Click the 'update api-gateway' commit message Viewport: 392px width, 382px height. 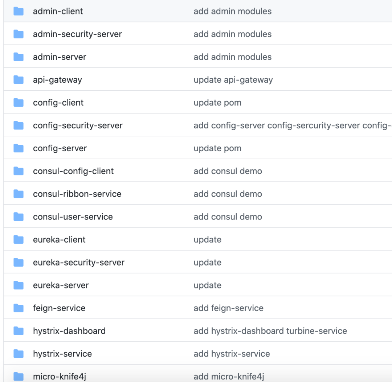coord(233,79)
